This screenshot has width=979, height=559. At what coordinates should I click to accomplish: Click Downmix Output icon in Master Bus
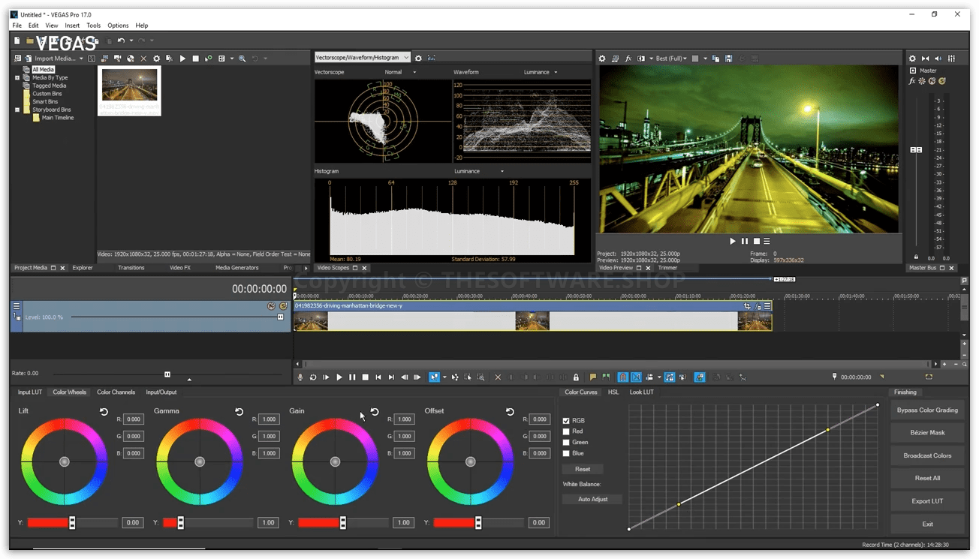click(925, 59)
